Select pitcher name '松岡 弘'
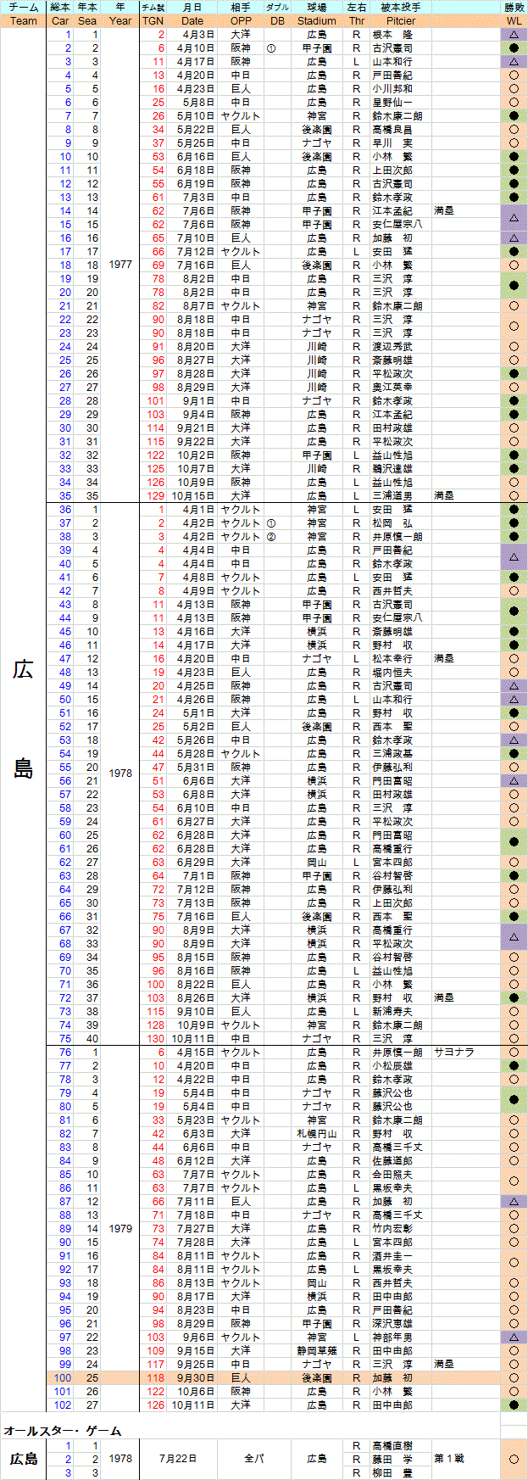528x1480 pixels. [x=392, y=523]
